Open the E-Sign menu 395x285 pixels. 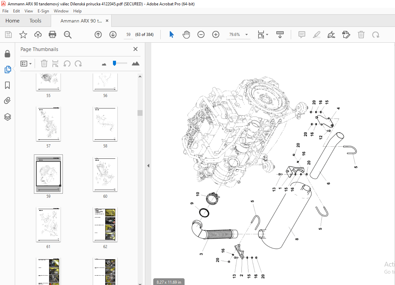click(x=43, y=11)
